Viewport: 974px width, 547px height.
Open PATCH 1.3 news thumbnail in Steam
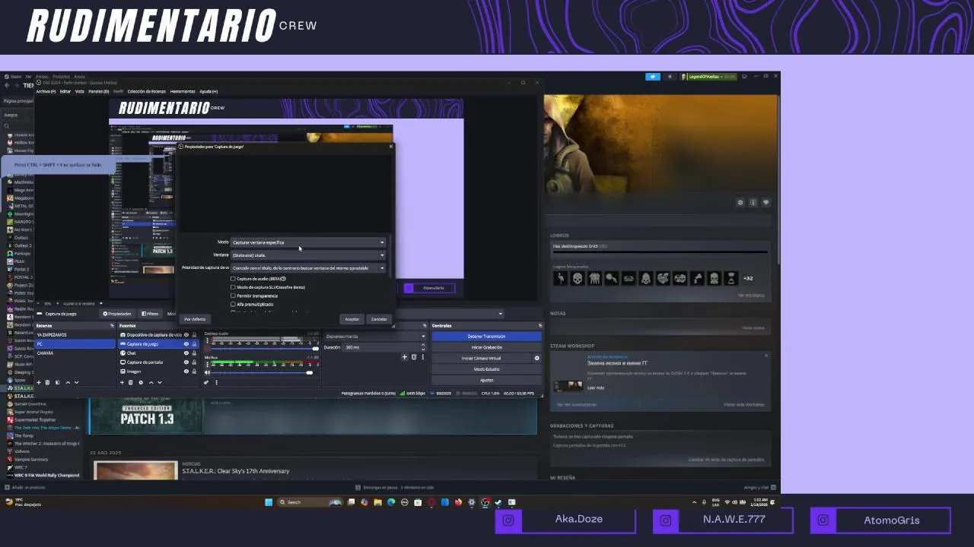pos(146,416)
